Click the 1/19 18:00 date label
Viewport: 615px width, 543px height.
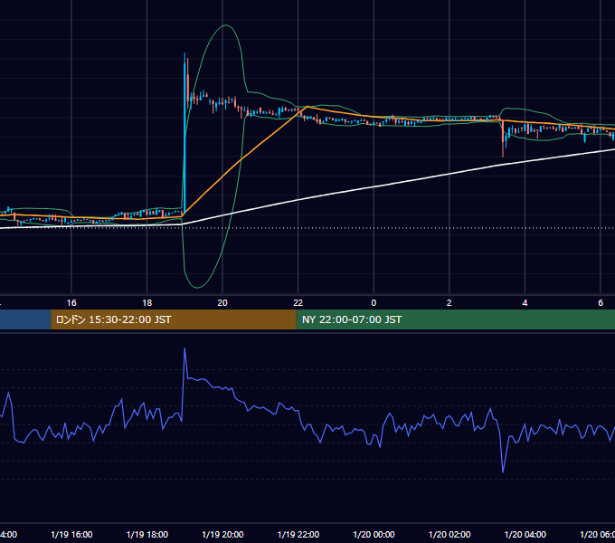[147, 534]
